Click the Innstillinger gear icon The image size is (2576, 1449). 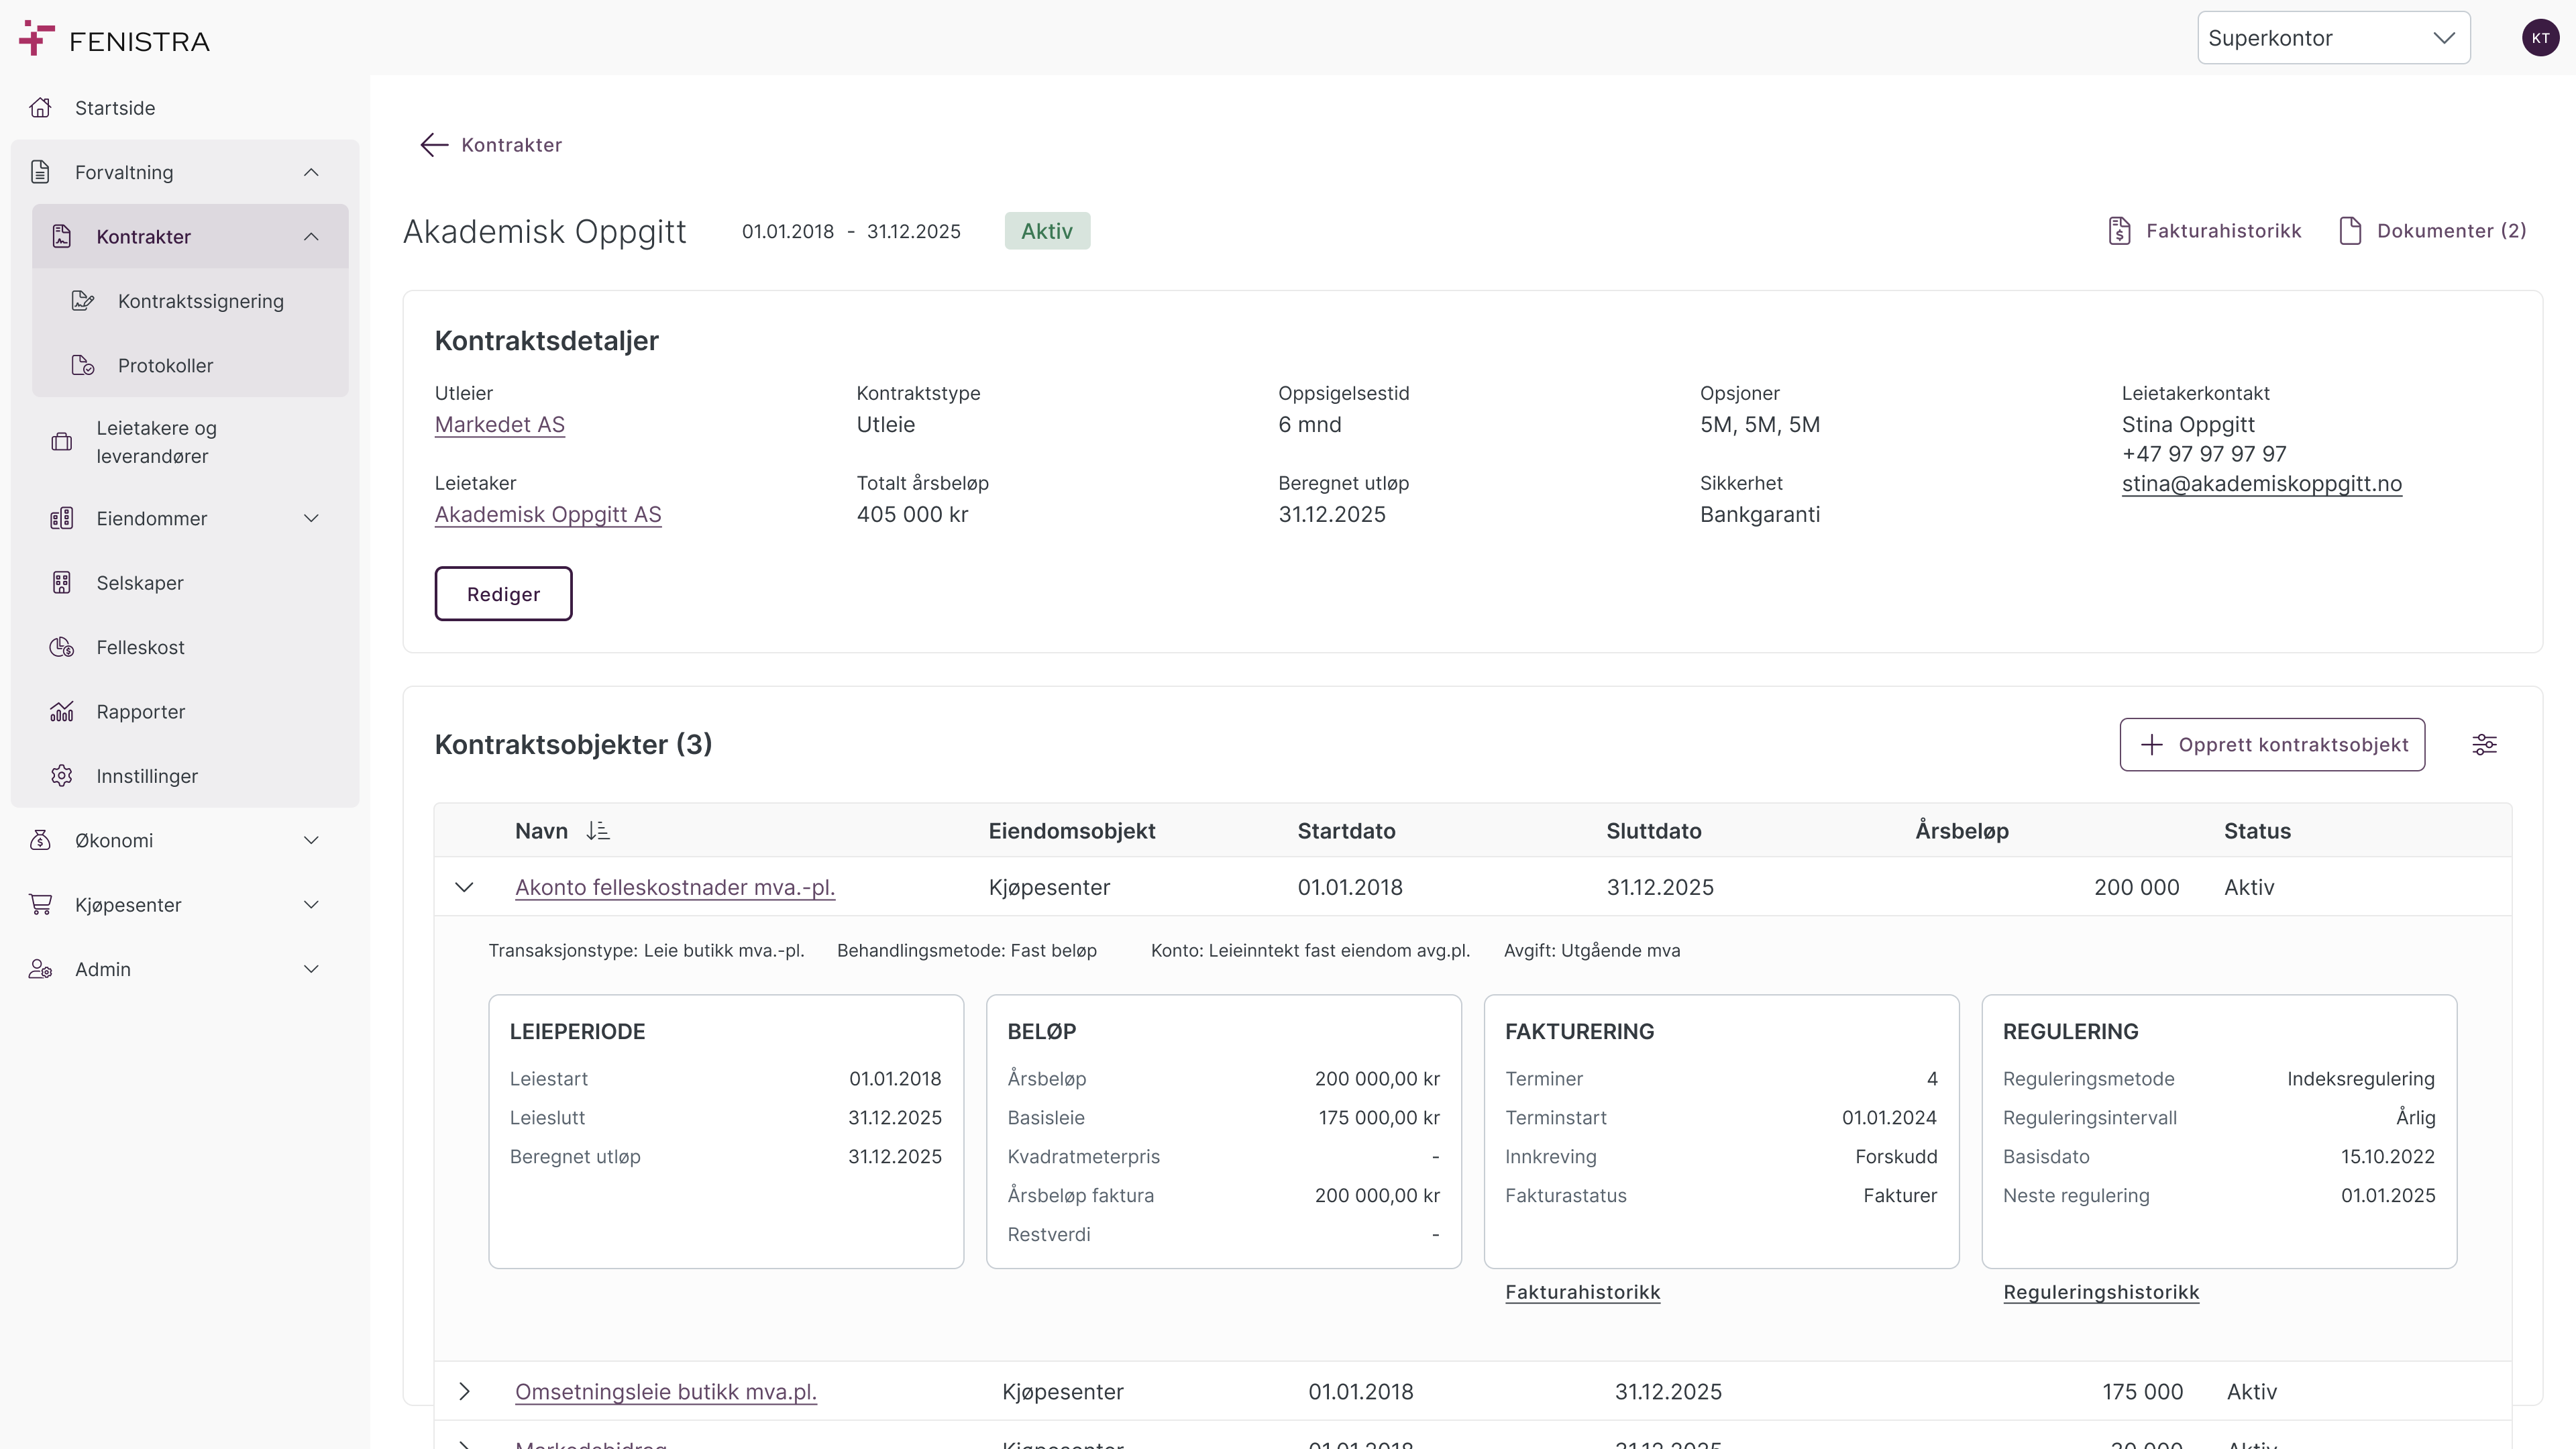click(62, 776)
